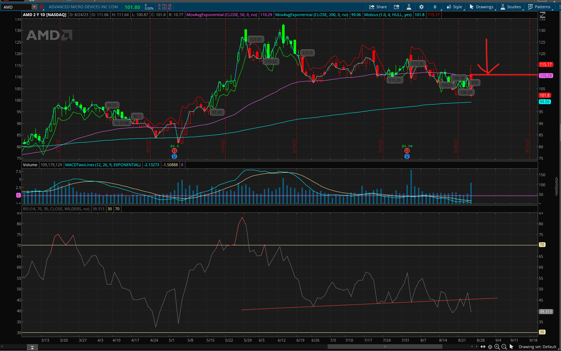
Task: Click the 110.29 magenta price axis label
Action: click(x=546, y=76)
